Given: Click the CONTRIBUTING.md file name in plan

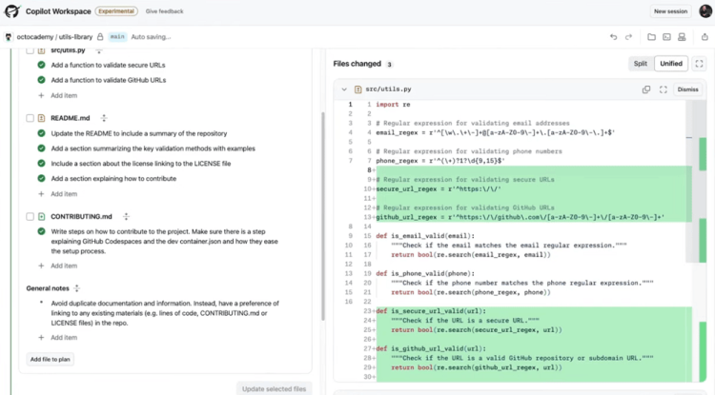Looking at the screenshot, I should pyautogui.click(x=81, y=217).
